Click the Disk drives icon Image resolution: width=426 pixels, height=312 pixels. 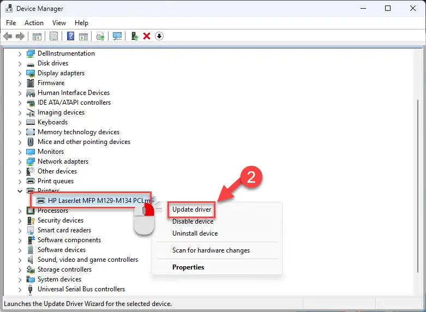click(x=31, y=64)
